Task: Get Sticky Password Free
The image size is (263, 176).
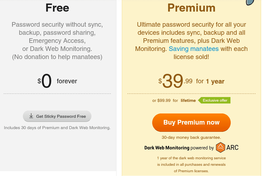Action: pos(57,116)
